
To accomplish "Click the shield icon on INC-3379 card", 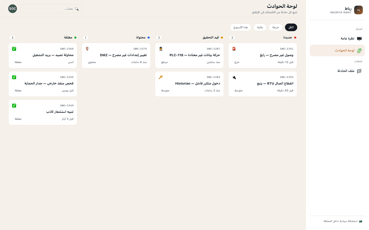I will click(x=87, y=49).
